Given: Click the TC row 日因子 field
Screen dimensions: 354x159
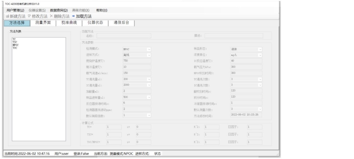Looking at the screenshot, I should tap(255, 127).
